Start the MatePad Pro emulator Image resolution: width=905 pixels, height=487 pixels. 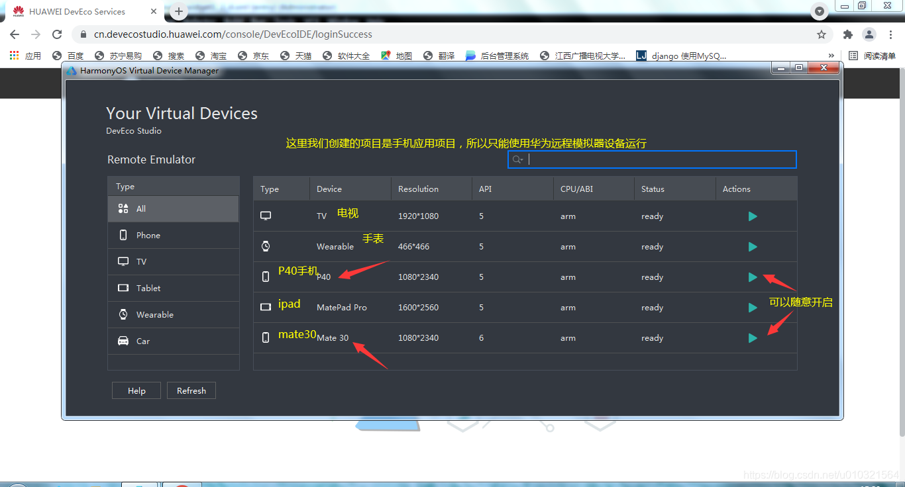coord(753,308)
